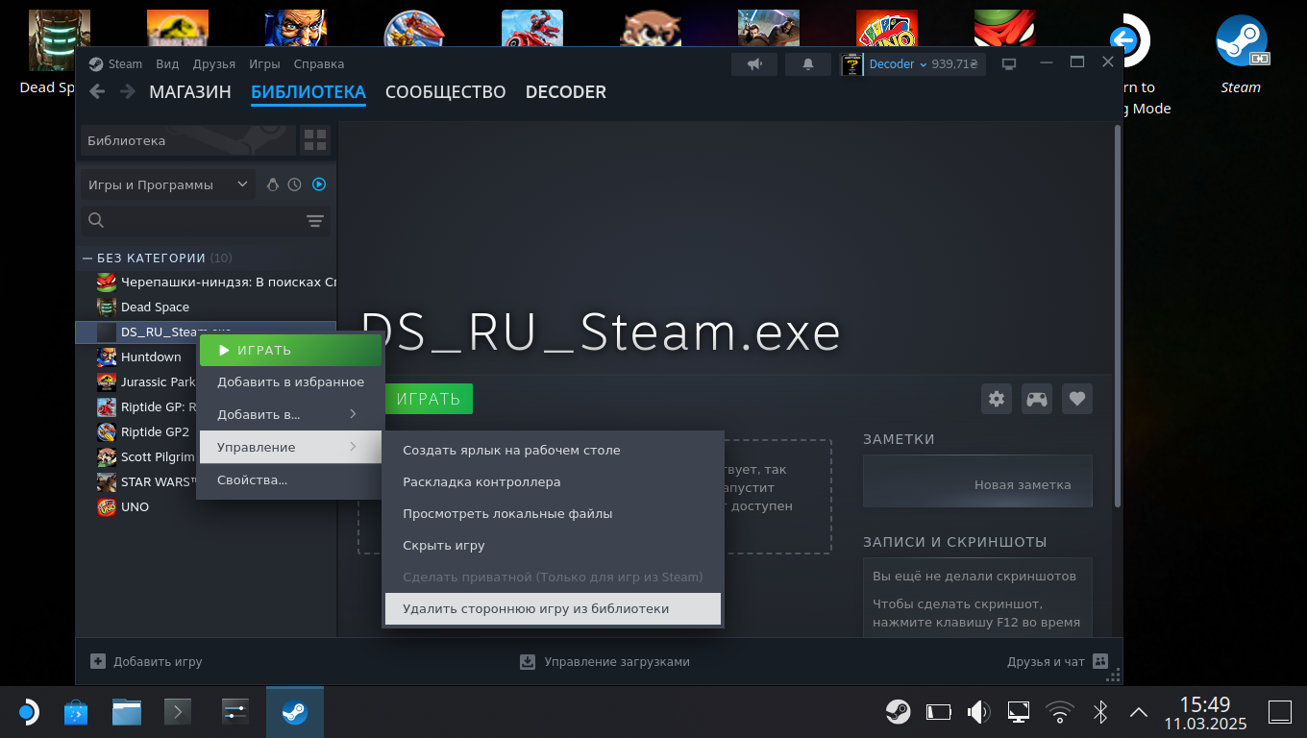Screen dimensions: 1307x738
Task: Open the DECODER profile tab
Action: [x=565, y=92]
